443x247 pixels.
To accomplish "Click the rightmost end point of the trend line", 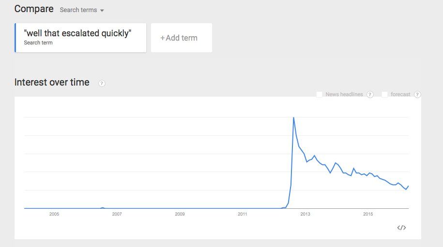I will (x=409, y=186).
